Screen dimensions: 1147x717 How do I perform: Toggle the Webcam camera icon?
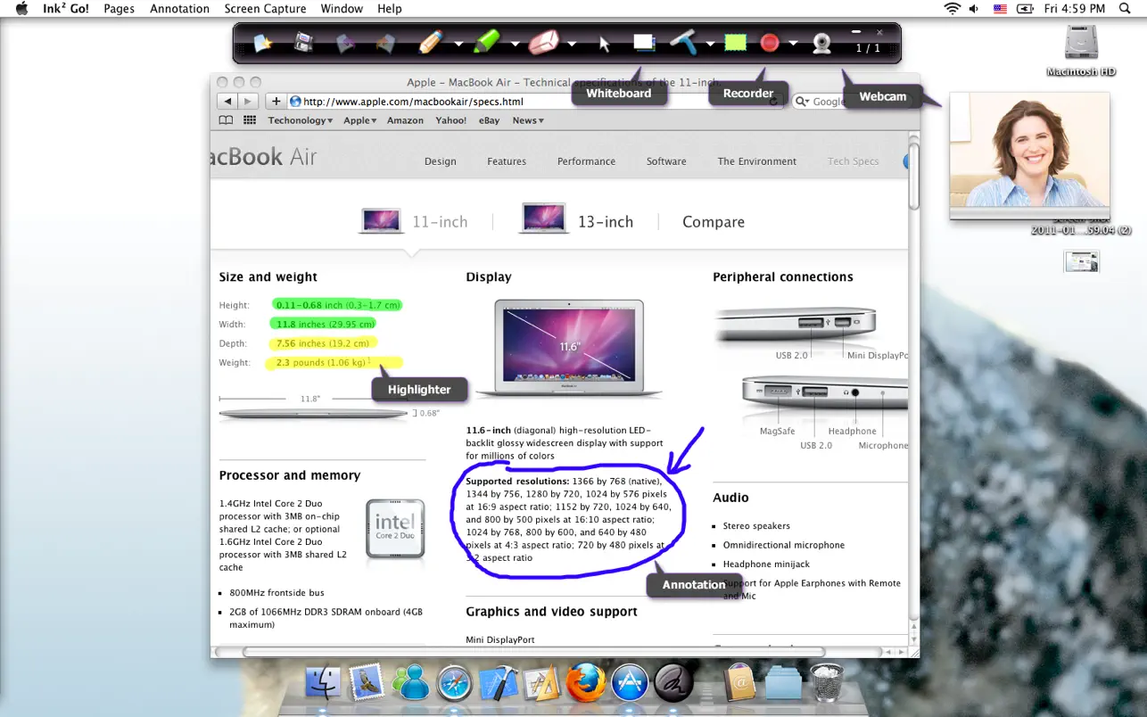821,42
